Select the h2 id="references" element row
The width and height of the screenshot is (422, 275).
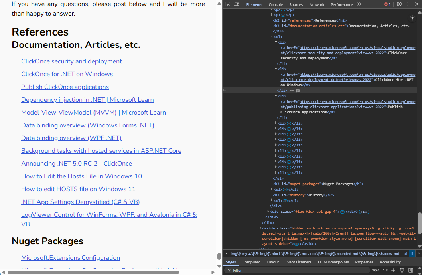[310, 20]
